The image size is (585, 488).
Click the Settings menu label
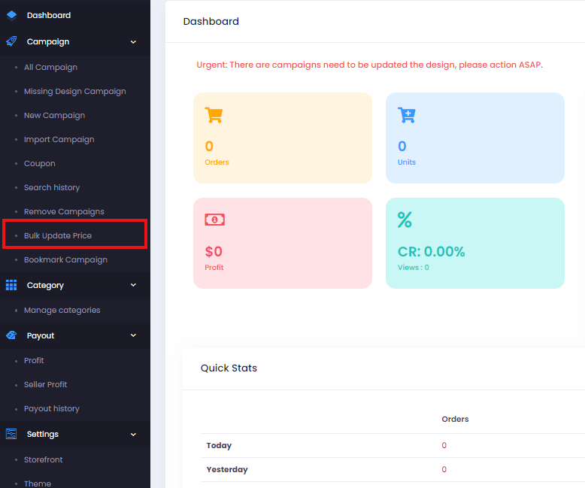pos(43,435)
